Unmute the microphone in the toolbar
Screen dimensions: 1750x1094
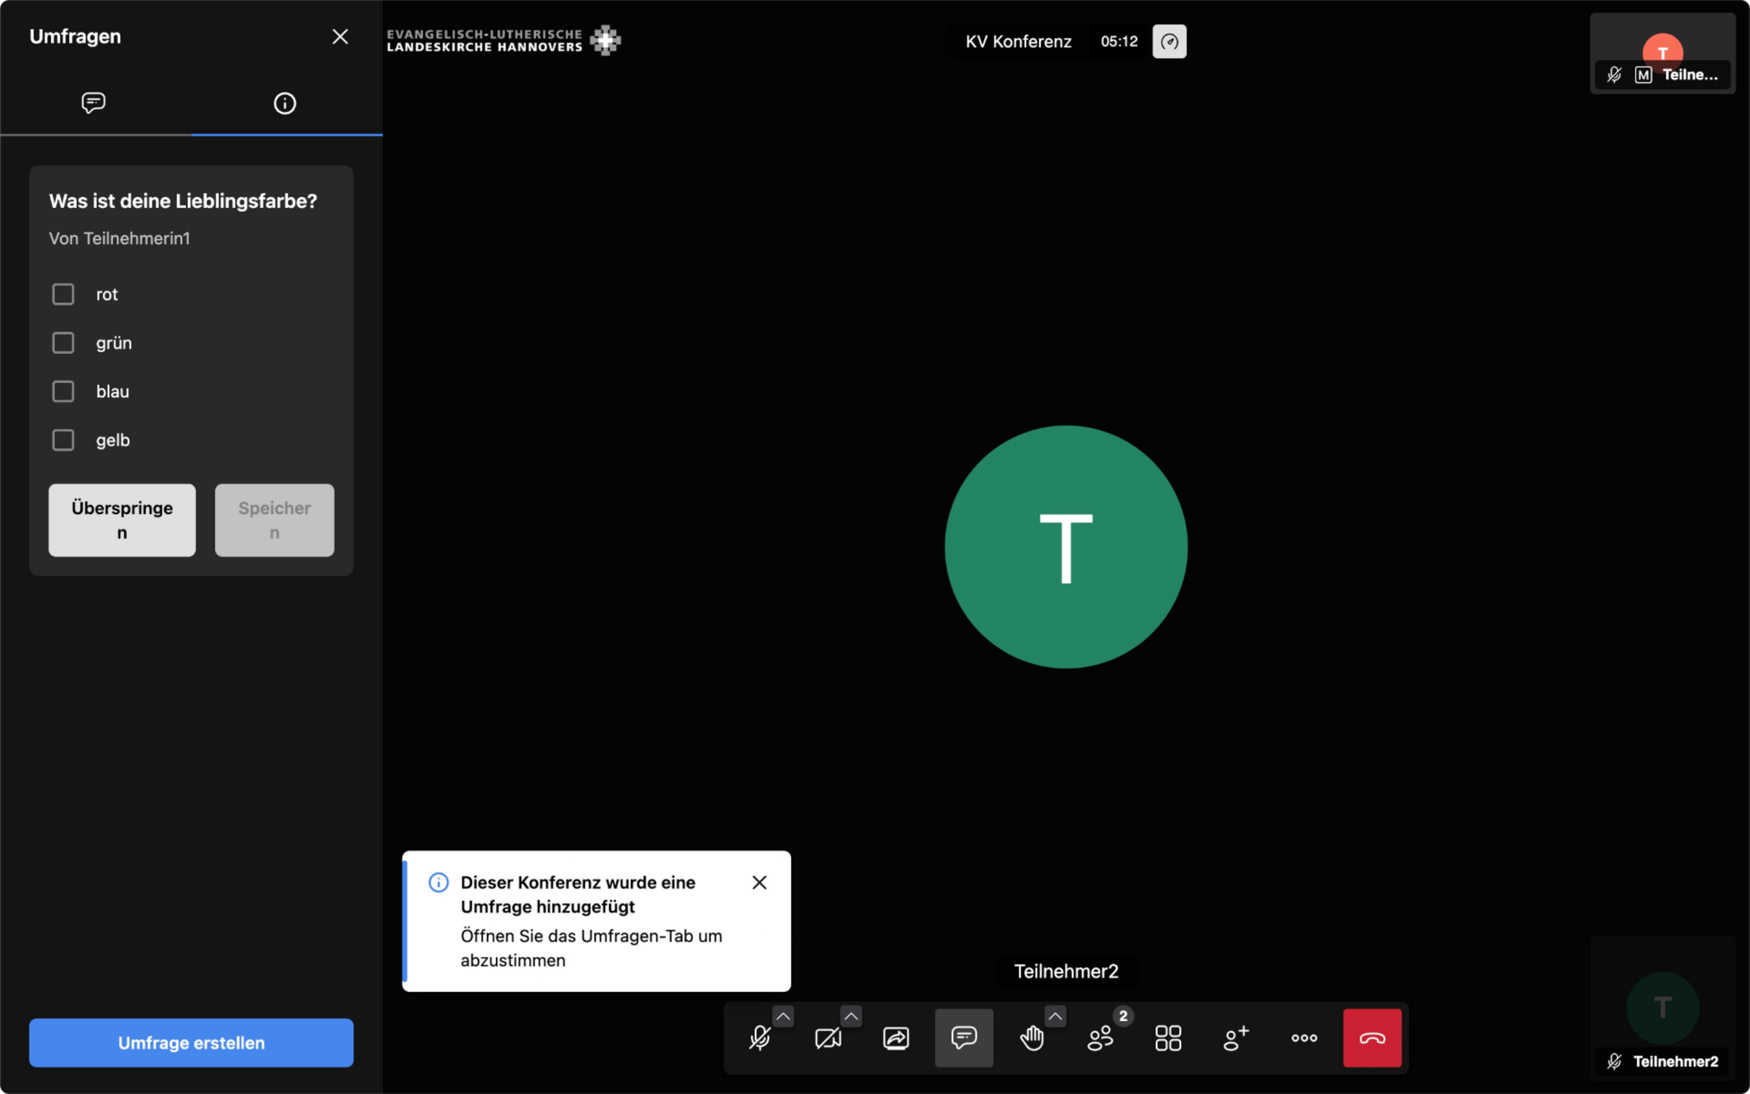(x=759, y=1038)
